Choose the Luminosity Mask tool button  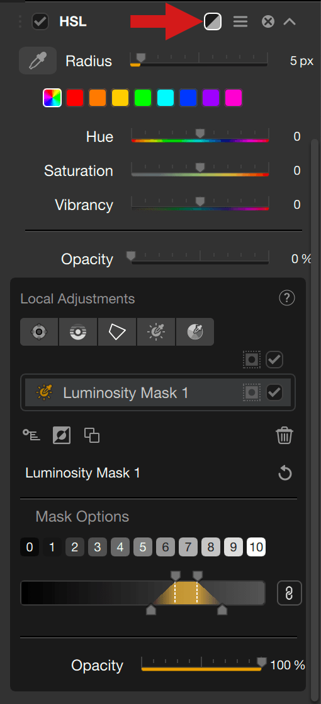coord(156,332)
